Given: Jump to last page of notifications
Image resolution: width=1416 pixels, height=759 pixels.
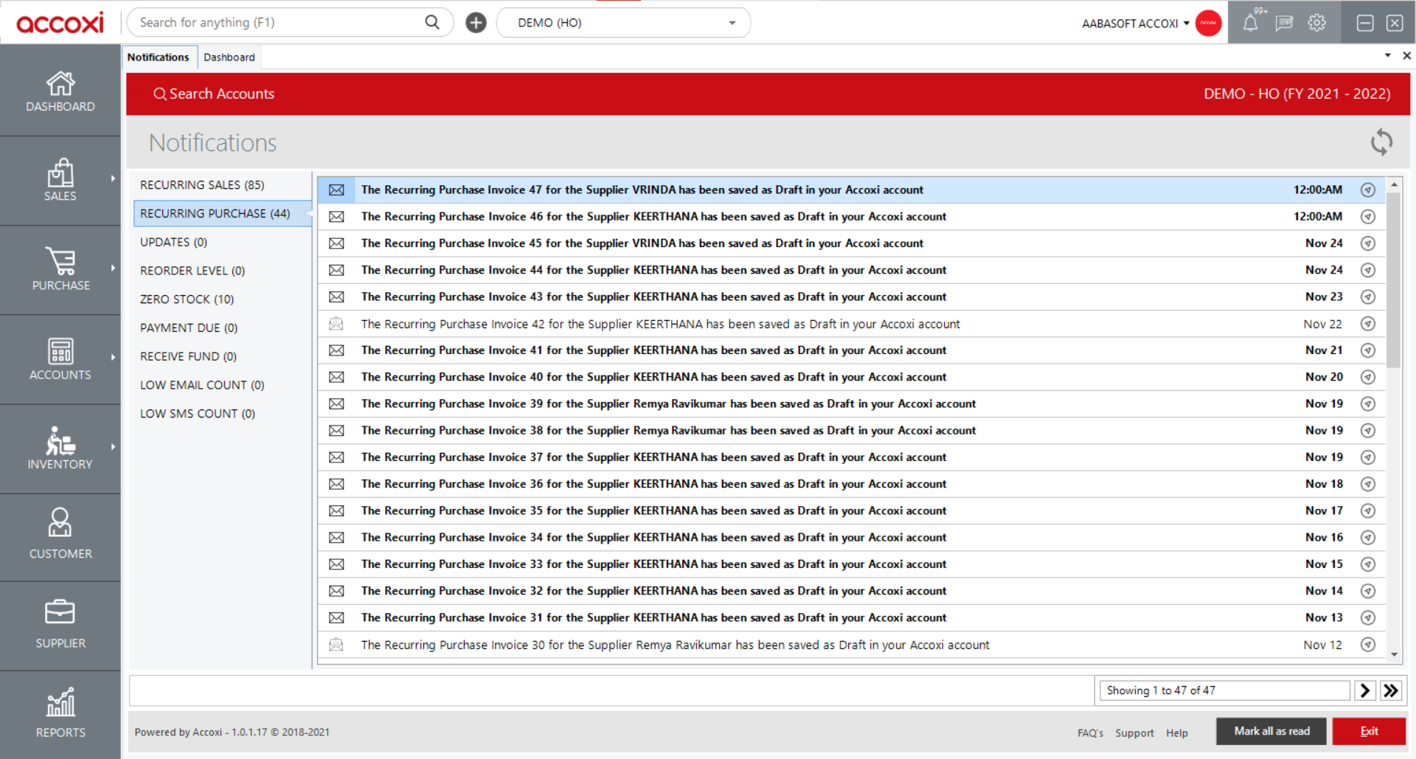Looking at the screenshot, I should point(1391,690).
